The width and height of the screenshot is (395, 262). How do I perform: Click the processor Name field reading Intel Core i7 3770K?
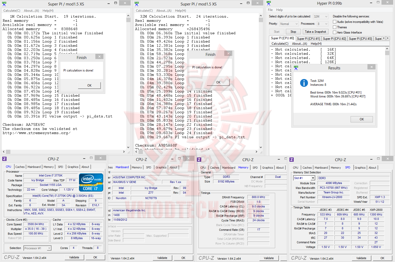51,175
